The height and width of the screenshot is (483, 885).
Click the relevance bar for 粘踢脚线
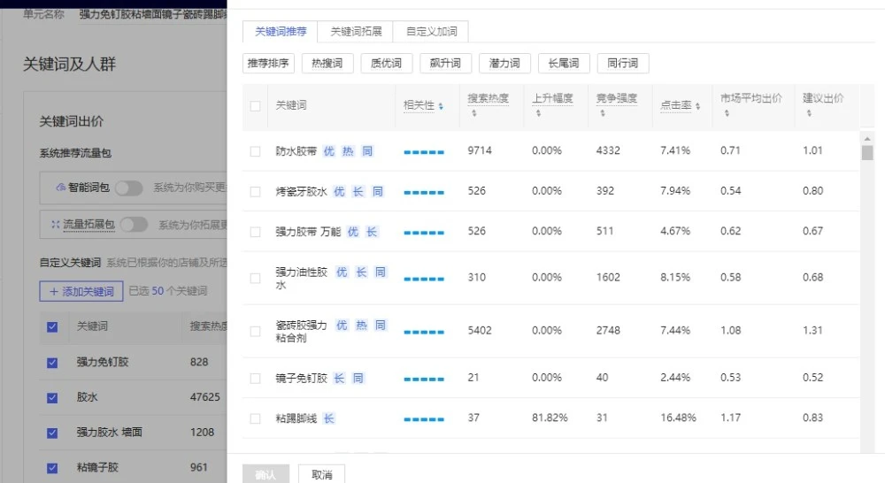coord(424,420)
